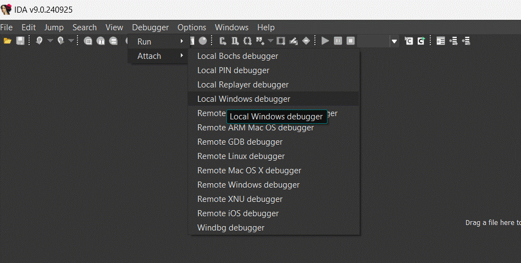Screen dimensions: 521x263
Task: Select Local Bochs debugger
Action: 274,56
